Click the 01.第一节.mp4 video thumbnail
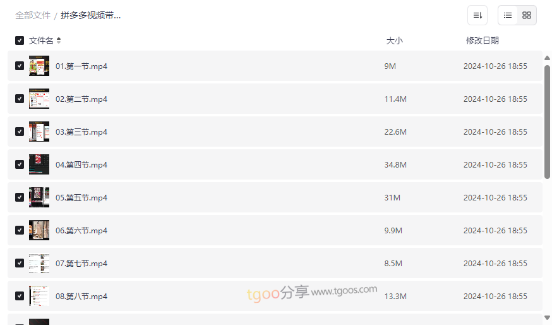Image resolution: width=552 pixels, height=325 pixels. tap(39, 66)
